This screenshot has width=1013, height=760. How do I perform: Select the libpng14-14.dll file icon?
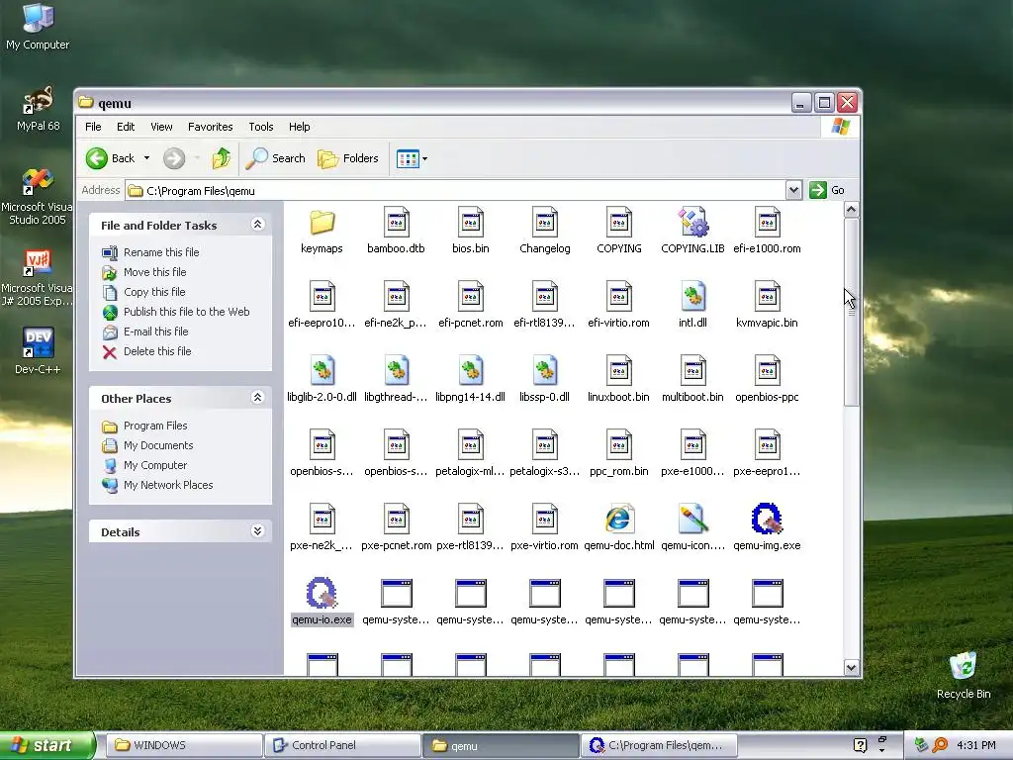pyautogui.click(x=470, y=371)
